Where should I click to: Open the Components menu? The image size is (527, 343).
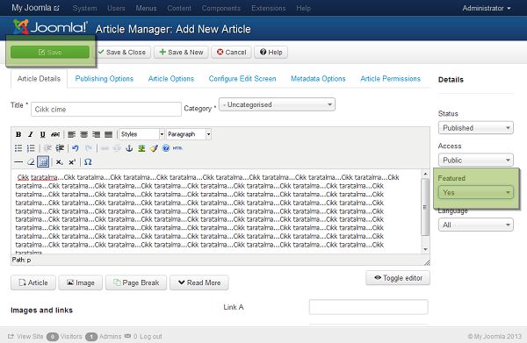point(221,8)
